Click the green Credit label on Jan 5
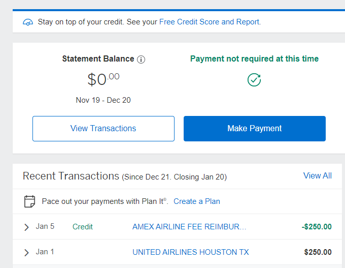Viewport: 345px width, 268px height. (x=83, y=227)
